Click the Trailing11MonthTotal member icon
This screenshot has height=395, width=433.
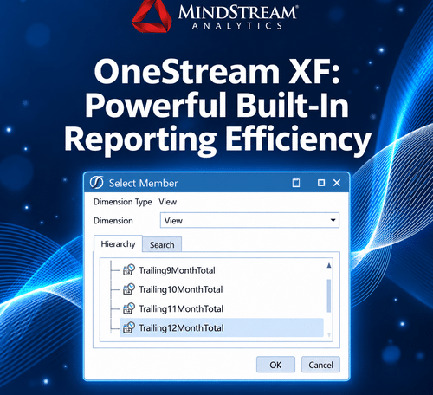(129, 308)
